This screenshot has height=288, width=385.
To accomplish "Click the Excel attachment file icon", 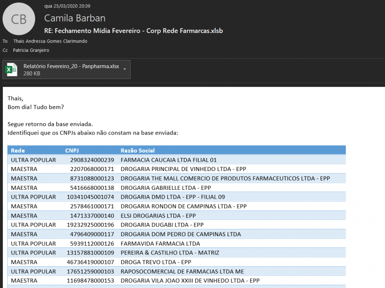I will point(11,69).
